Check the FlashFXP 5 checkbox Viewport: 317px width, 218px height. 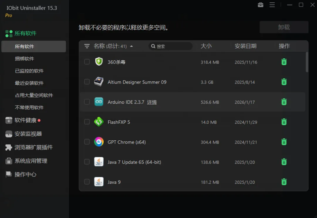pos(87,122)
